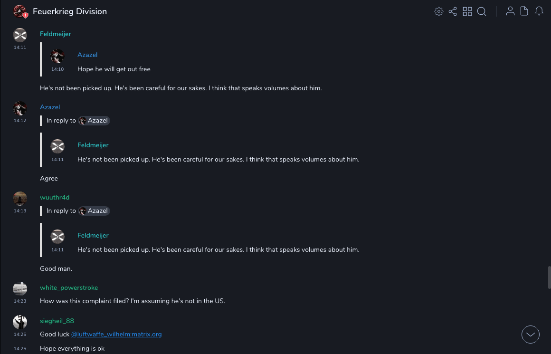Open the files icon in header
The height and width of the screenshot is (354, 551).
(x=524, y=11)
